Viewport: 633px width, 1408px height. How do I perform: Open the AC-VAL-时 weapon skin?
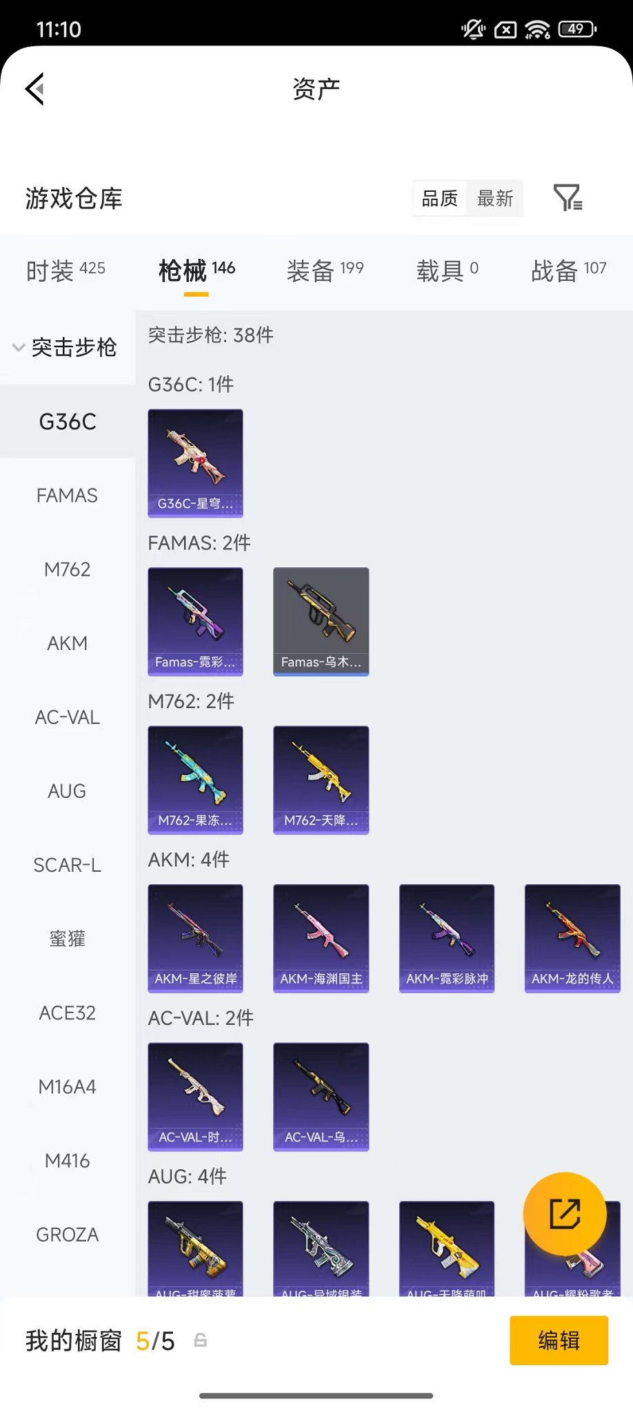coord(196,1097)
